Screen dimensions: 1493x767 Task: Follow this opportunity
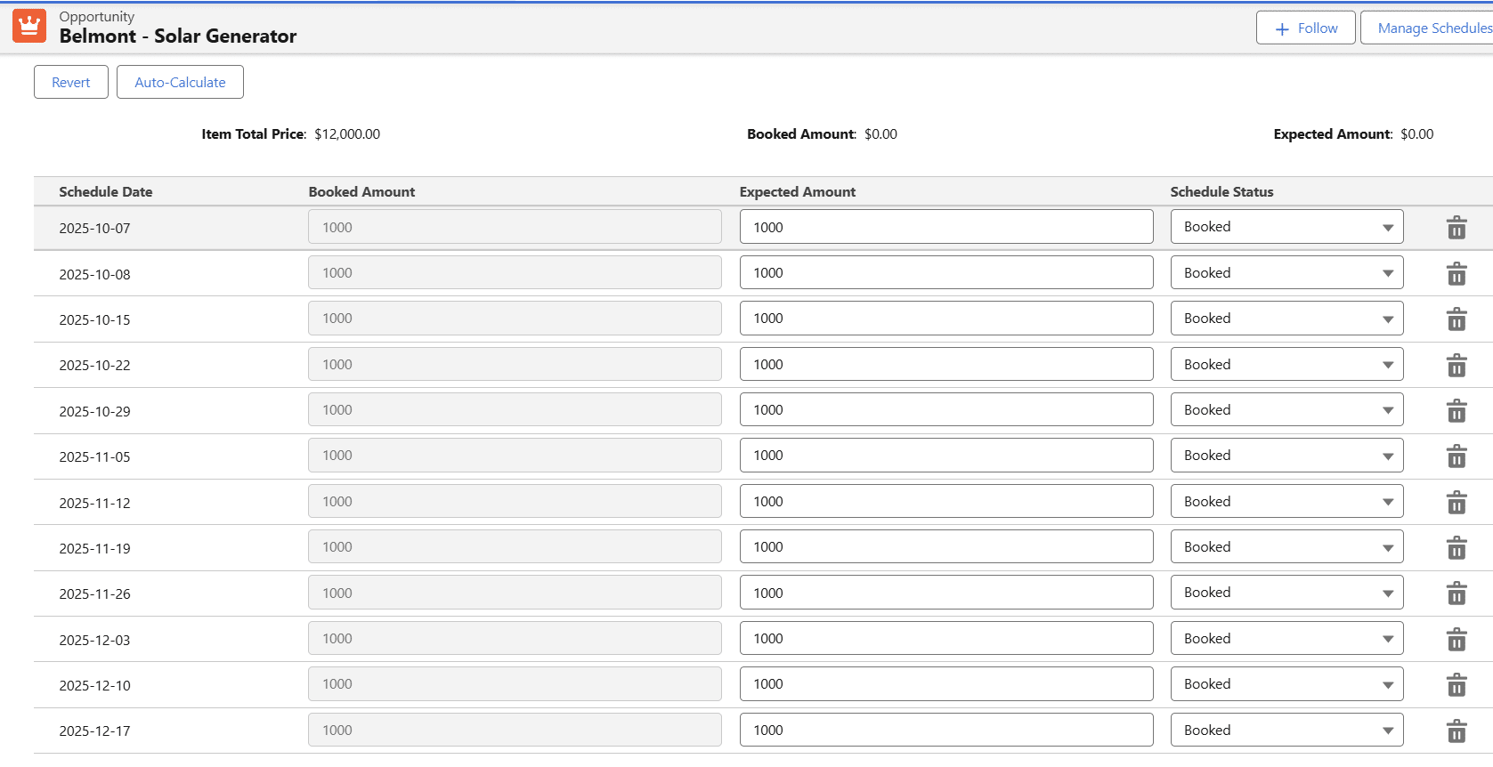pyautogui.click(x=1305, y=28)
